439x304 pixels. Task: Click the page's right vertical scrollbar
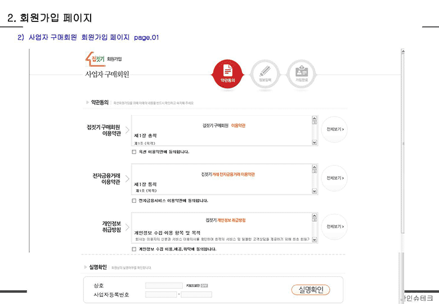click(402, 169)
